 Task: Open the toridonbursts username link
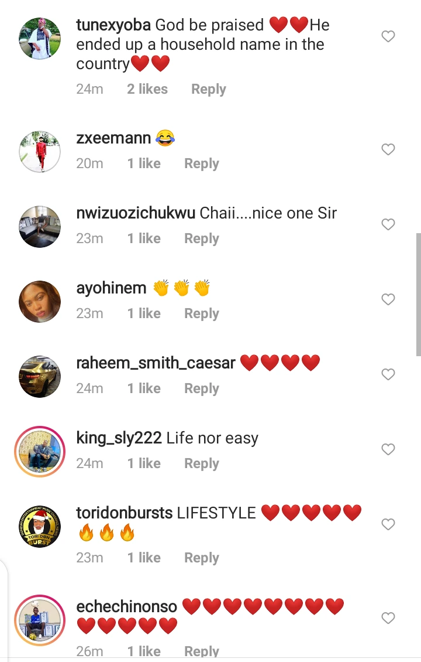pyautogui.click(x=124, y=513)
